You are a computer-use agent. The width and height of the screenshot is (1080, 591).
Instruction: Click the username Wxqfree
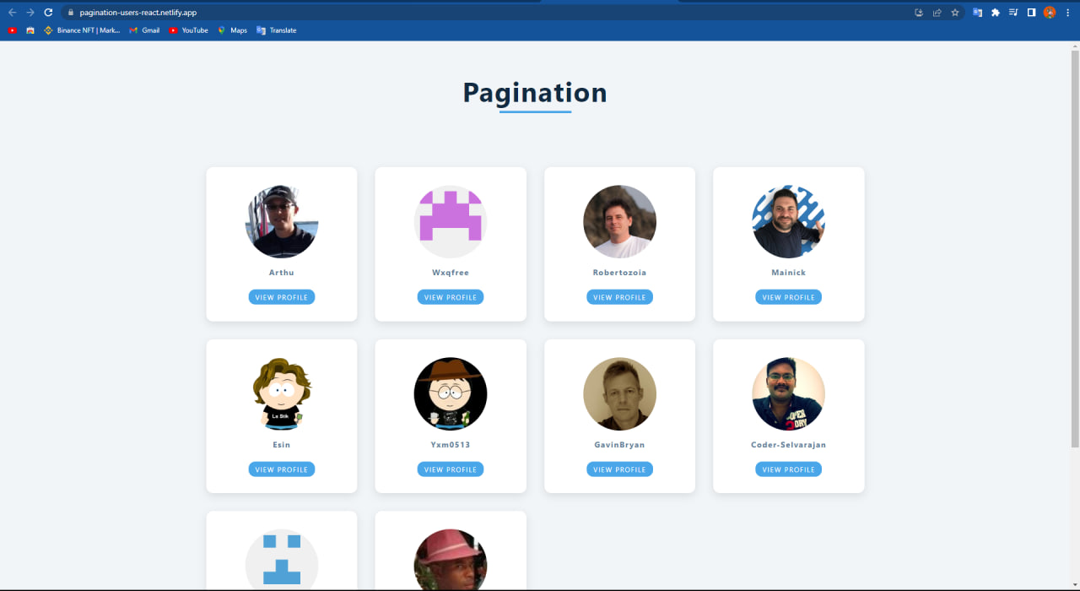click(x=451, y=273)
